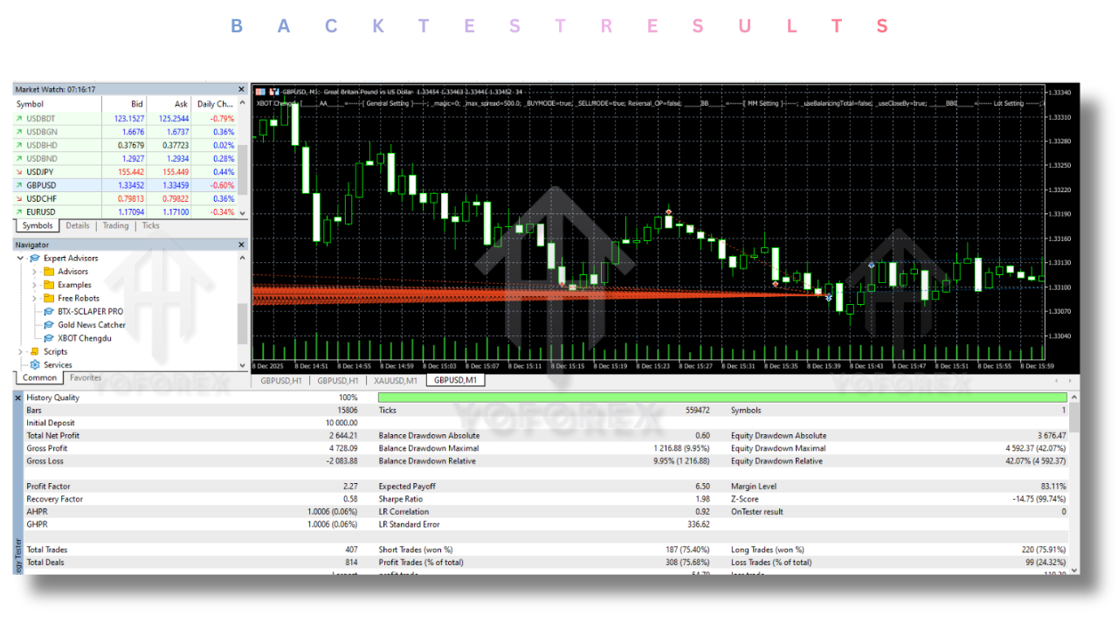The height and width of the screenshot is (629, 1118).
Task: Click the EURUSD up-arrow symbol icon
Action: (19, 212)
